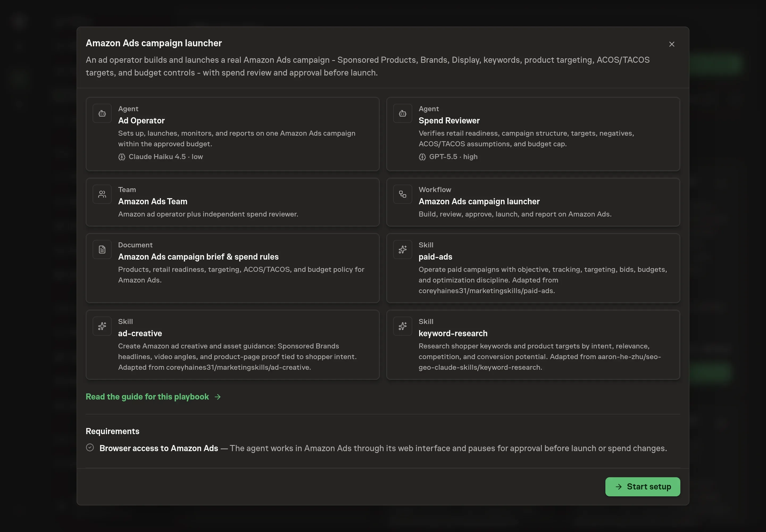Select the ad-creative skill title
766x532 pixels.
pyautogui.click(x=140, y=333)
